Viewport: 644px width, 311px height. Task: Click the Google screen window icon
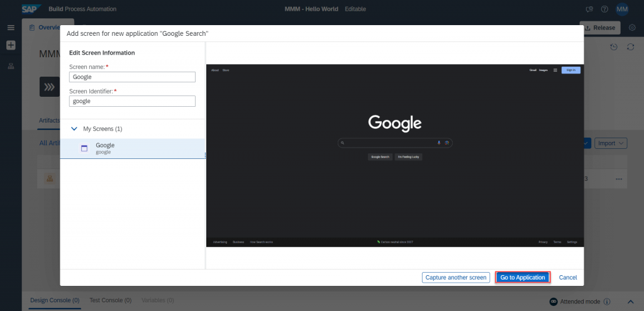84,148
